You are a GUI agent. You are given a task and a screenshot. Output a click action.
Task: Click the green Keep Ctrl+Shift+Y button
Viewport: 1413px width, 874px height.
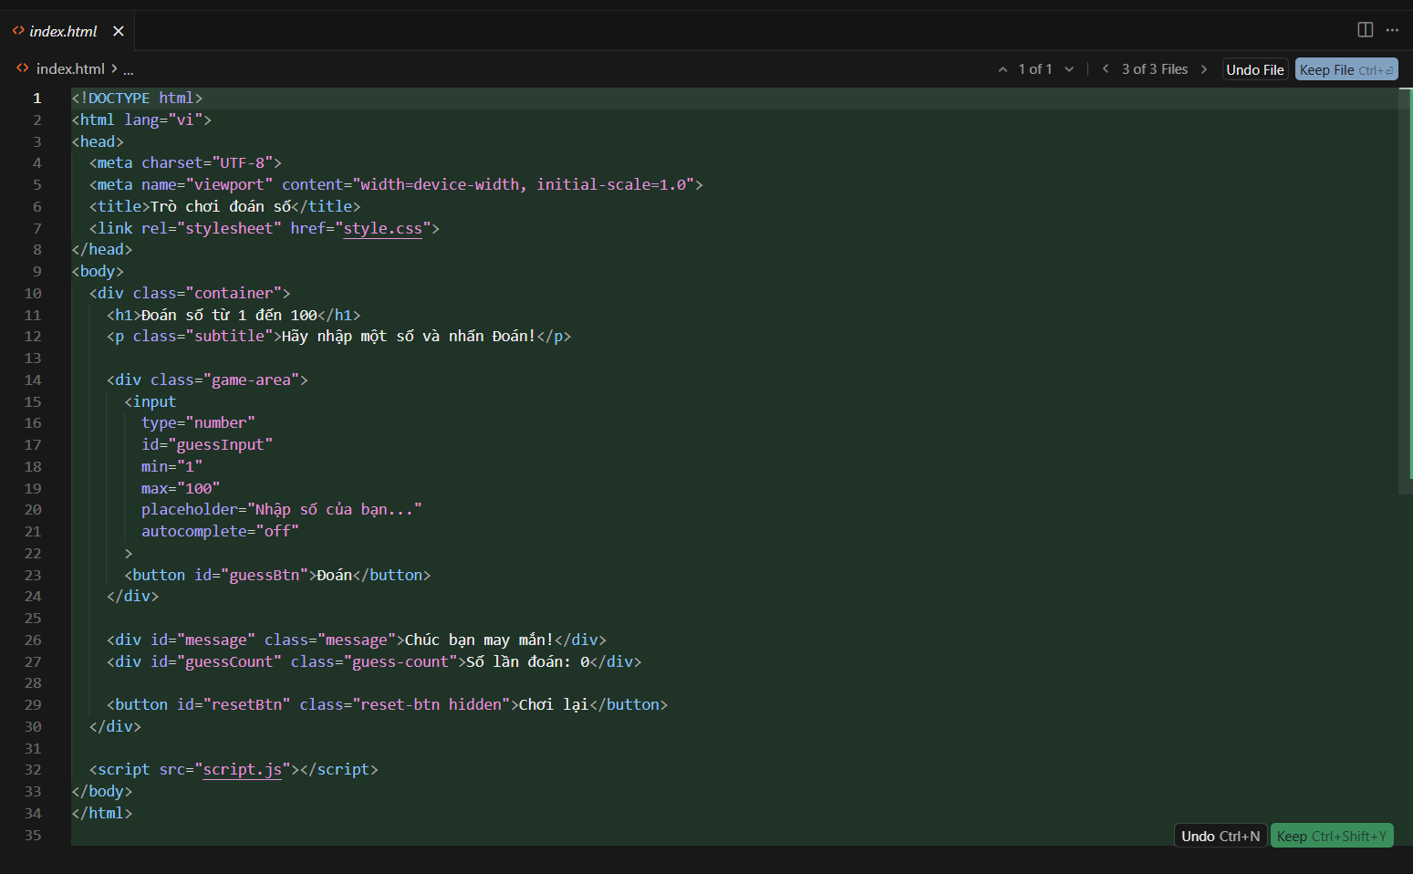coord(1332,836)
